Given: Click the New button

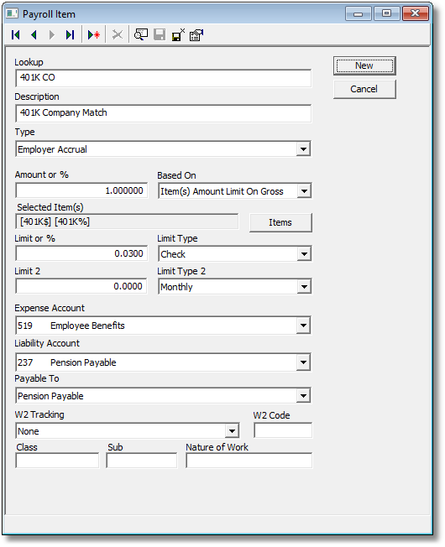Looking at the screenshot, I should 364,66.
